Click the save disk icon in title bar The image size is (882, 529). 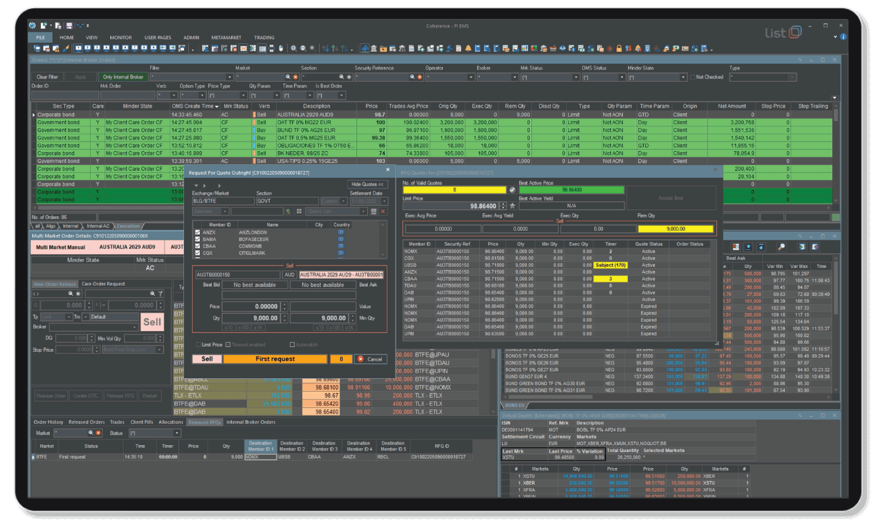coord(69,25)
